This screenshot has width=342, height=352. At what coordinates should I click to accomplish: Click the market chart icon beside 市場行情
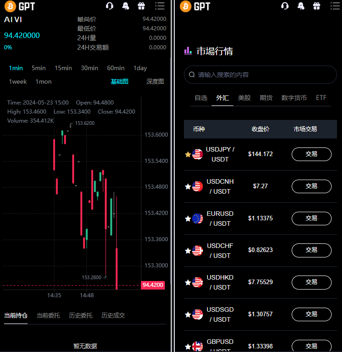coord(188,51)
